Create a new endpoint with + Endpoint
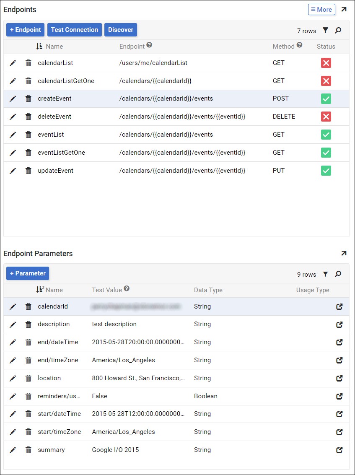This screenshot has height=475, width=355. [25, 30]
